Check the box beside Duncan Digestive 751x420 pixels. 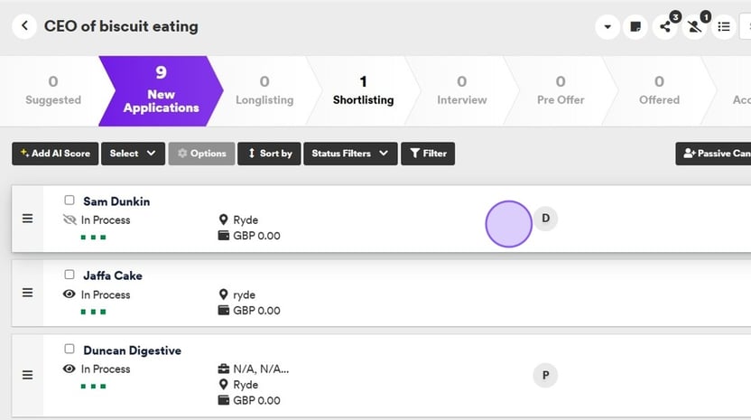pyautogui.click(x=70, y=350)
